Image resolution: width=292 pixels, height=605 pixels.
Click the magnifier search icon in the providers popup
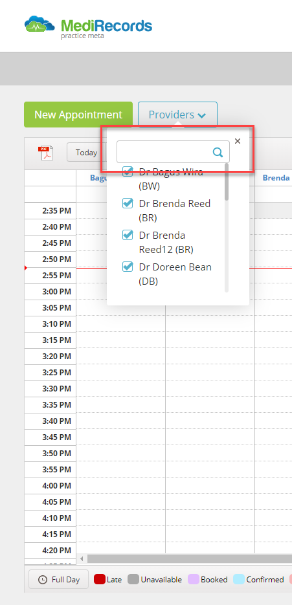tap(218, 152)
